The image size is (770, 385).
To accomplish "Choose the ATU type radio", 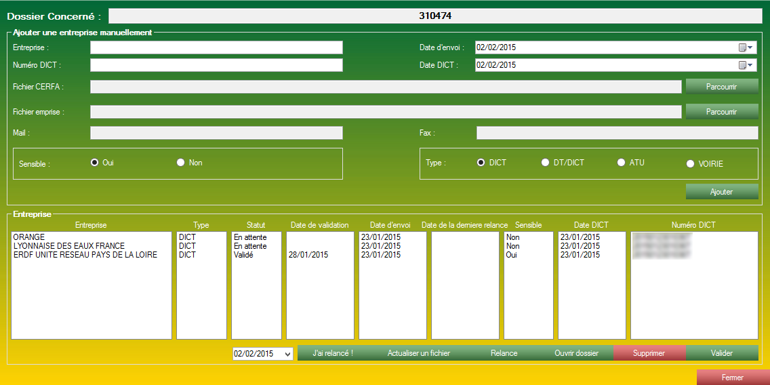I will (x=621, y=163).
